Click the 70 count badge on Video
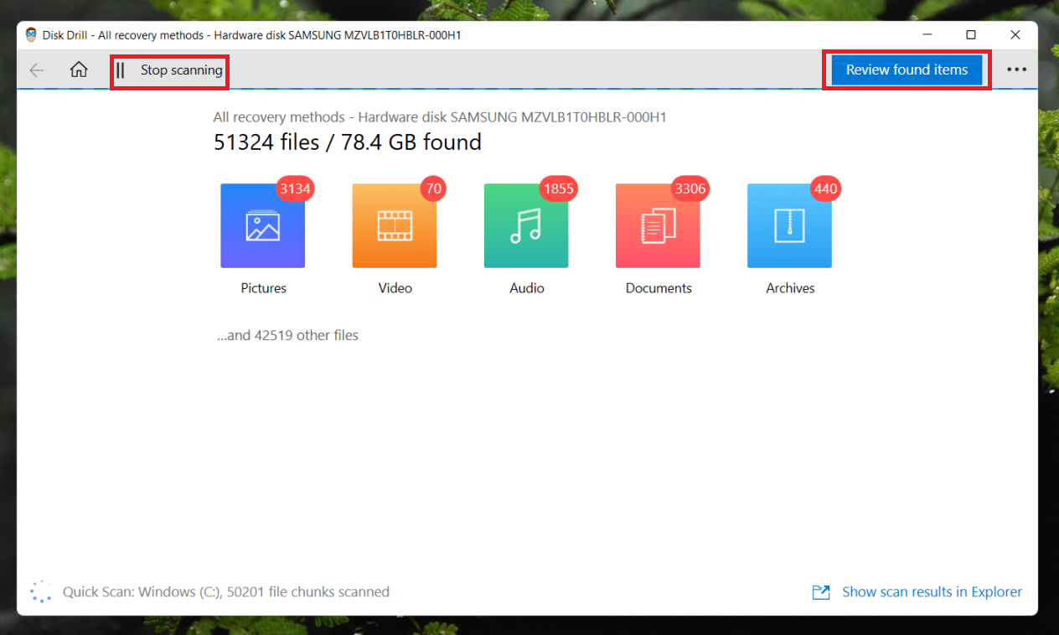The width and height of the screenshot is (1059, 635). 433,188
